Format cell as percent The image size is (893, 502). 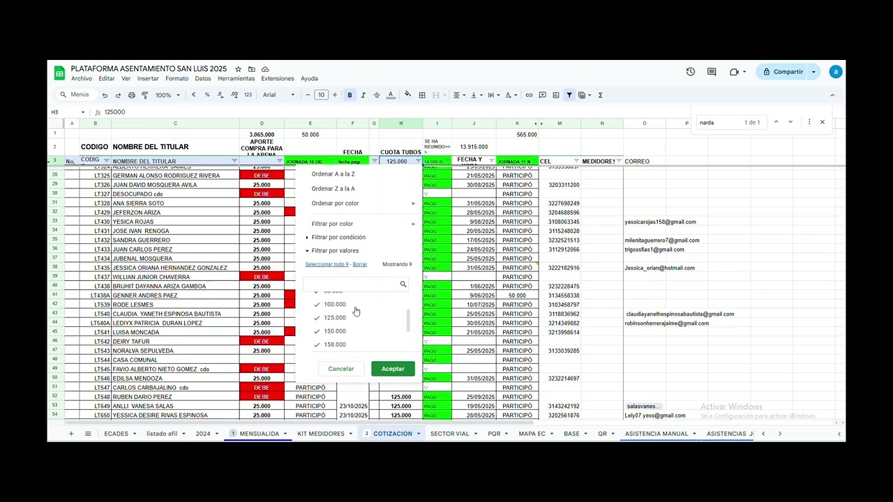[x=207, y=95]
